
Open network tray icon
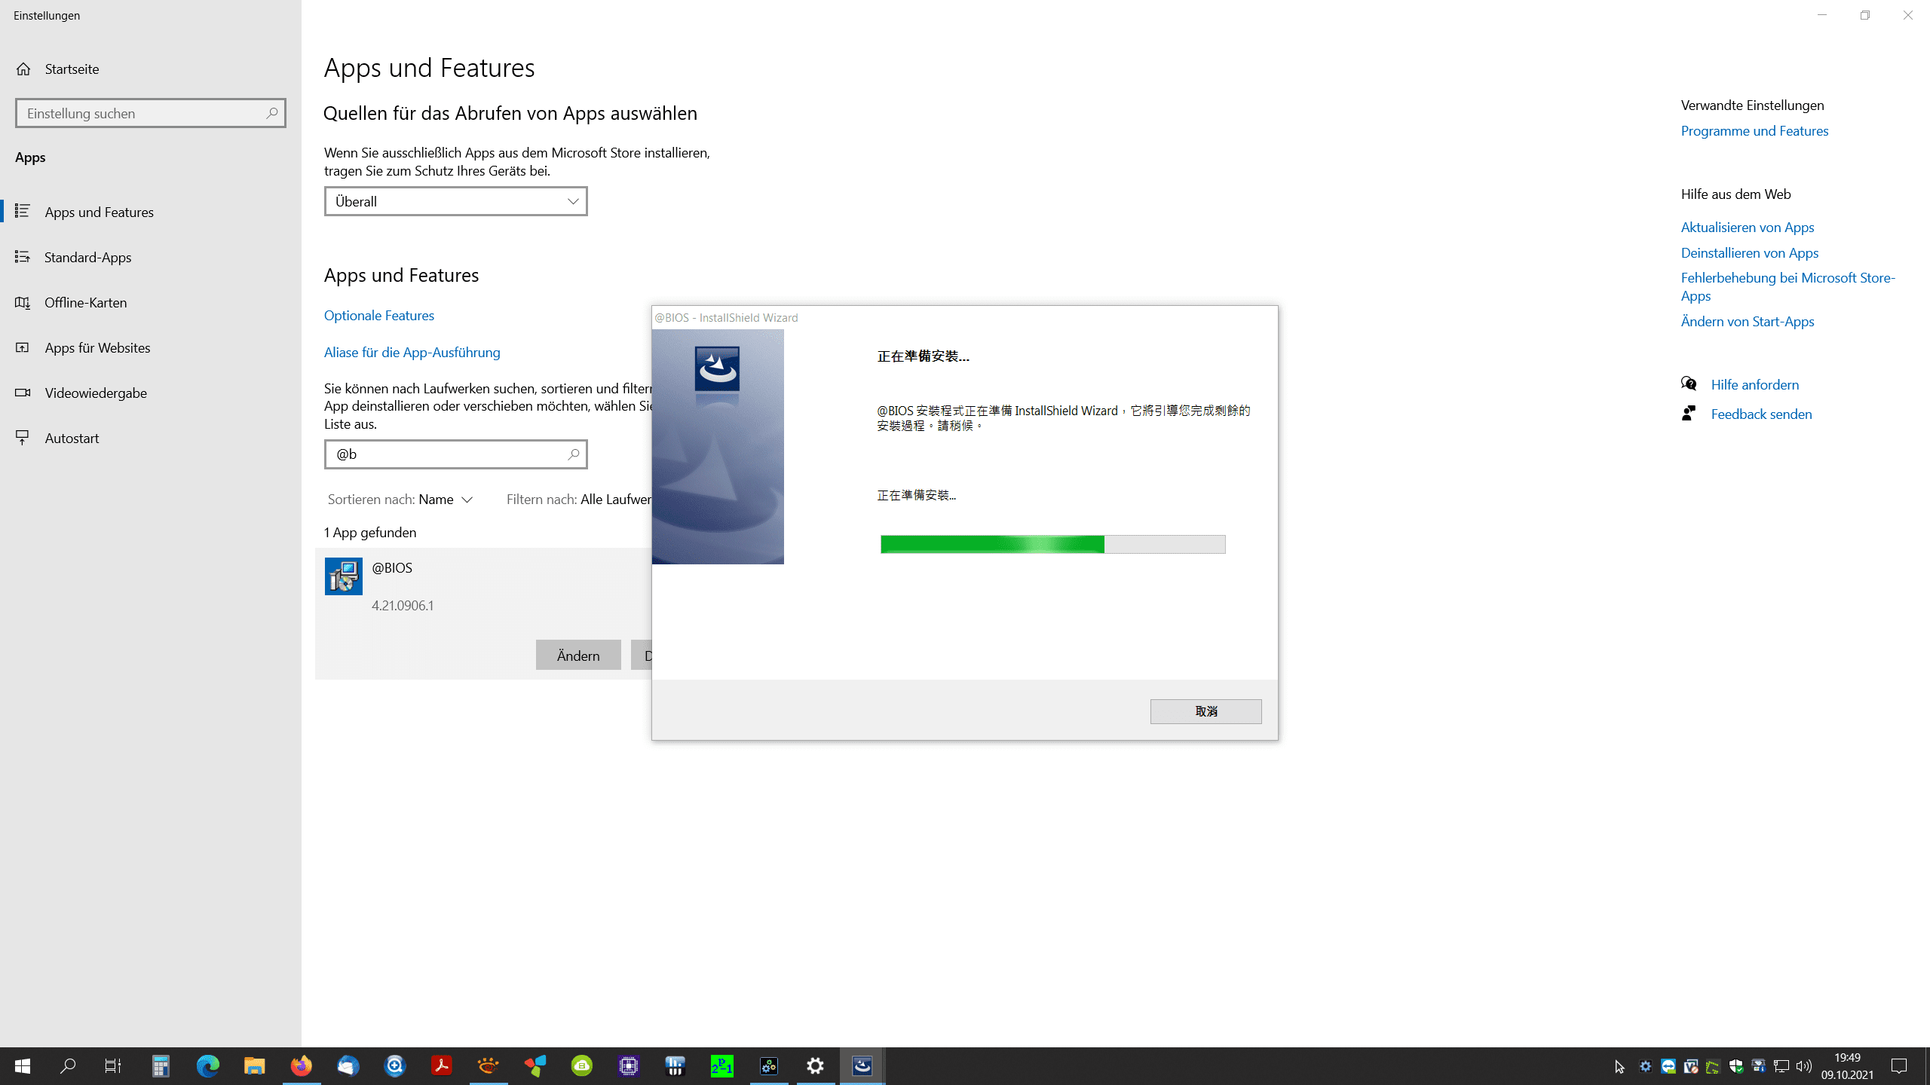coord(1781,1066)
